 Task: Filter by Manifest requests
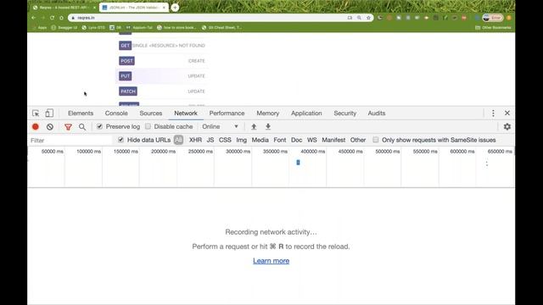coord(333,140)
